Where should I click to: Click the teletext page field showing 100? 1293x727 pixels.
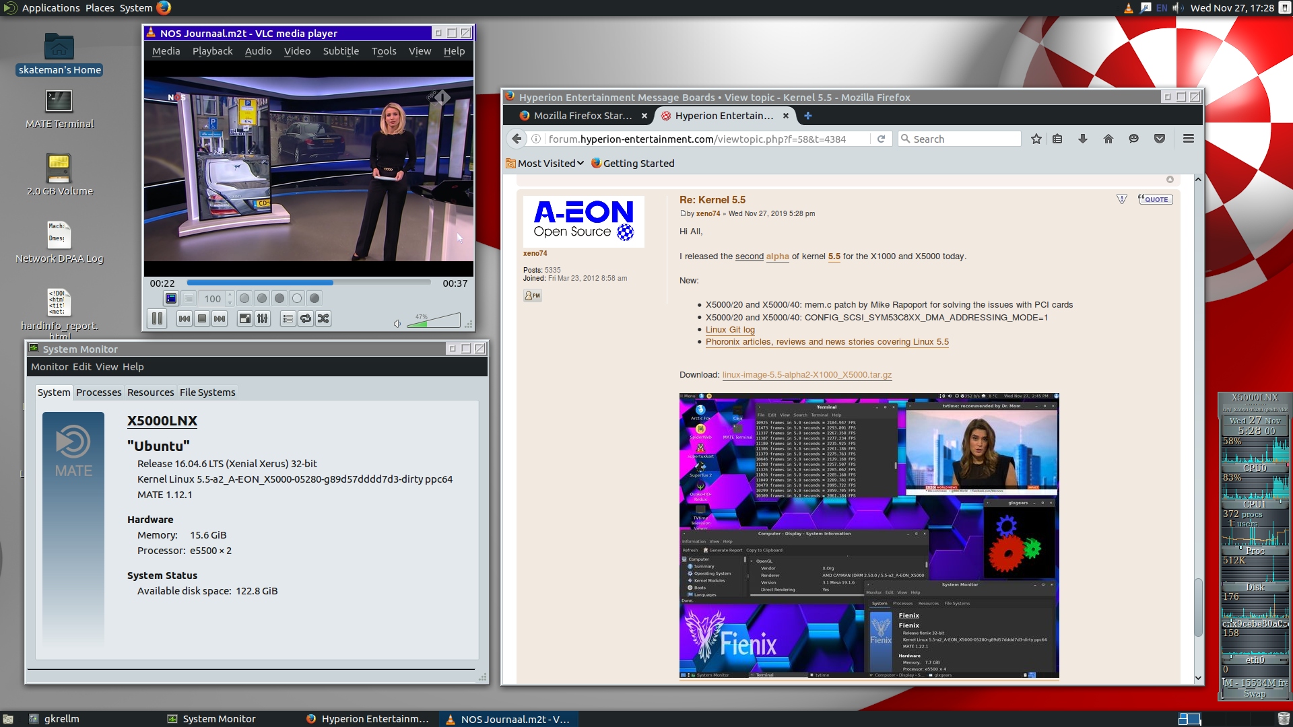(213, 298)
